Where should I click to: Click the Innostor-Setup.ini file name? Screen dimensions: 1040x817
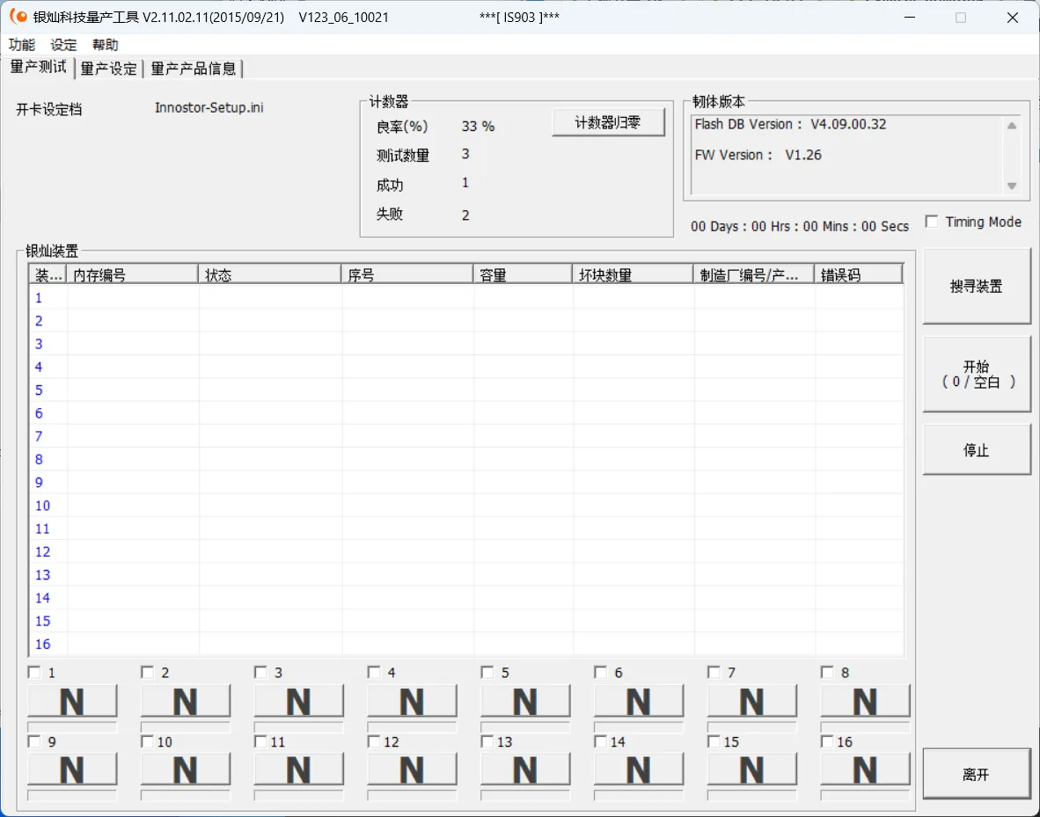click(209, 107)
